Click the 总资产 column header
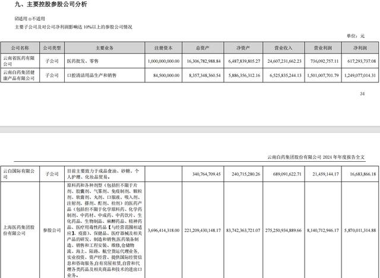This screenshot has height=278, width=380. pyautogui.click(x=202, y=48)
